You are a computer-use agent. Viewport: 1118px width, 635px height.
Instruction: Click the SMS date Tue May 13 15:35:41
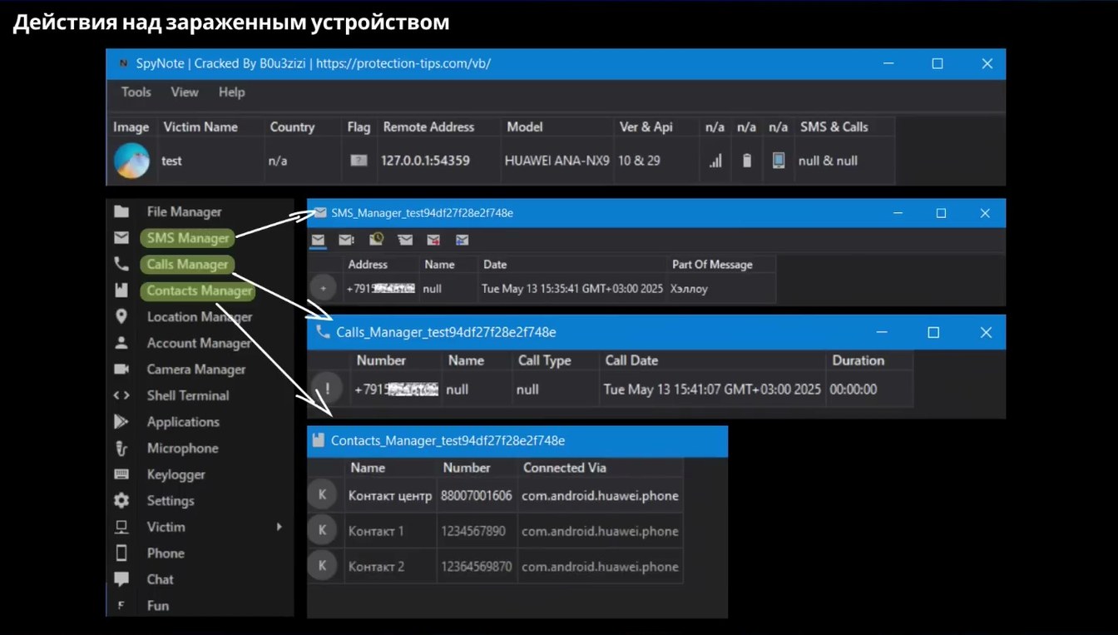[572, 289]
